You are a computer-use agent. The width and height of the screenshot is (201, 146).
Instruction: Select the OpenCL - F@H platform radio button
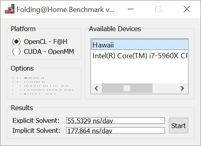[16, 41]
